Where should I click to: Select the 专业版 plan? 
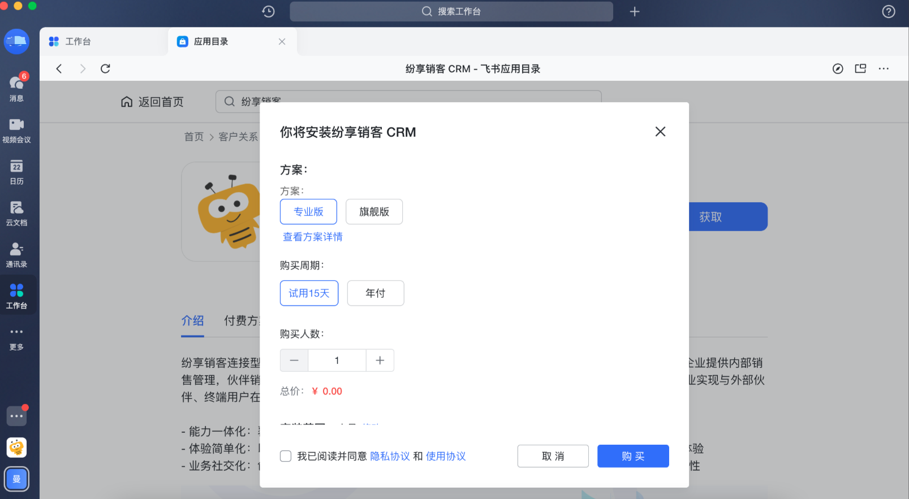(308, 211)
